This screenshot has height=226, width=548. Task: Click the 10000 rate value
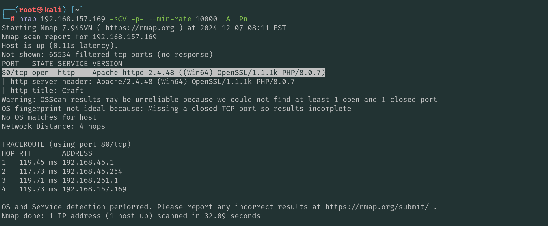[x=206, y=19]
